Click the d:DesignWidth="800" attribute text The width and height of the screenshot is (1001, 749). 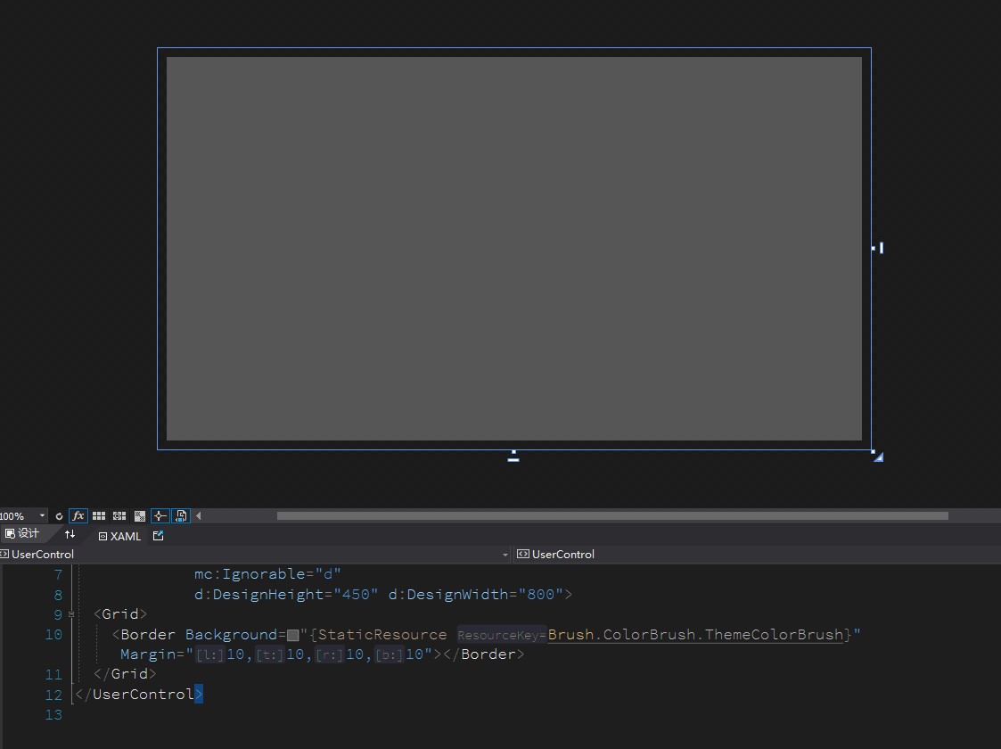coord(476,595)
